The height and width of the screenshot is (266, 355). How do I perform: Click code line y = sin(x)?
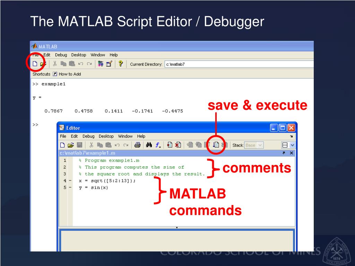pyautogui.click(x=94, y=187)
